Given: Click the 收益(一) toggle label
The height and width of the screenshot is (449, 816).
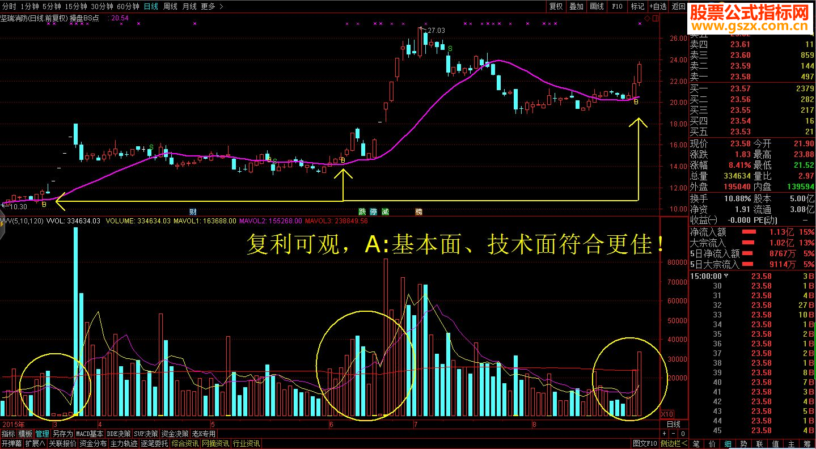Looking at the screenshot, I should pyautogui.click(x=704, y=220).
